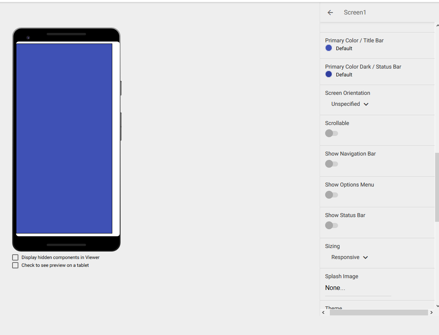Image resolution: width=439 pixels, height=335 pixels.
Task: Open the Sizing dropdown showing Responsive
Action: coord(349,257)
